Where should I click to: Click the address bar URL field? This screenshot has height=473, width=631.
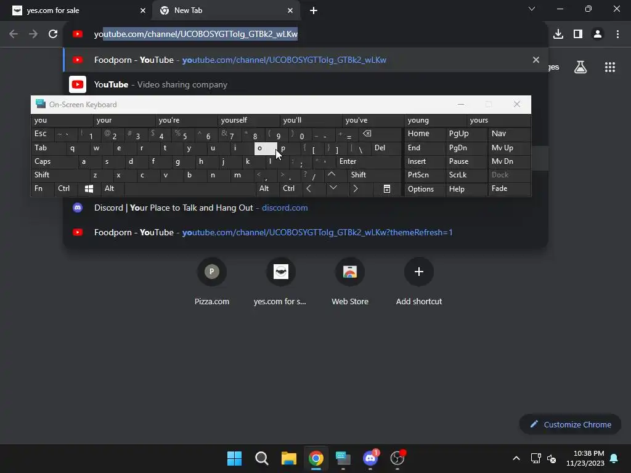click(x=306, y=34)
